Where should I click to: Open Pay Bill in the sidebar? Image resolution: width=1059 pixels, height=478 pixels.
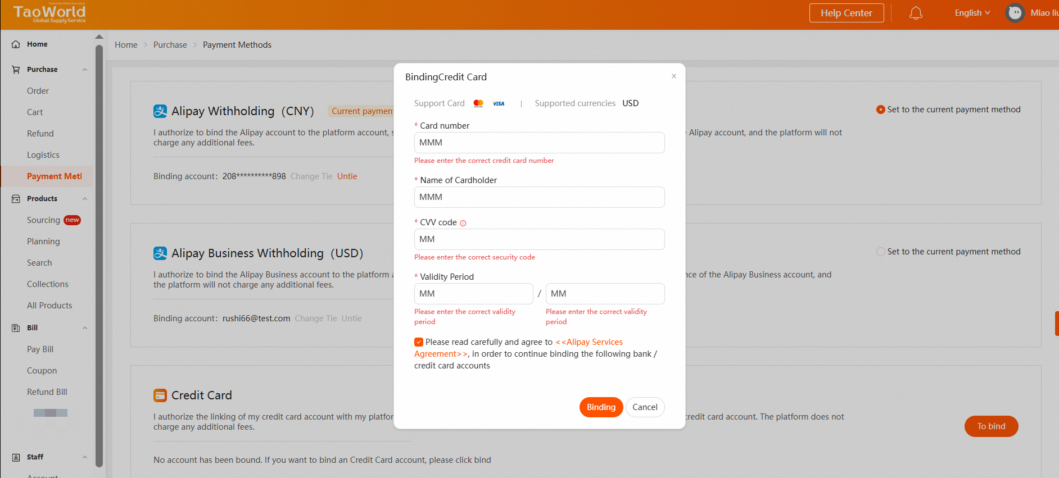(x=40, y=349)
